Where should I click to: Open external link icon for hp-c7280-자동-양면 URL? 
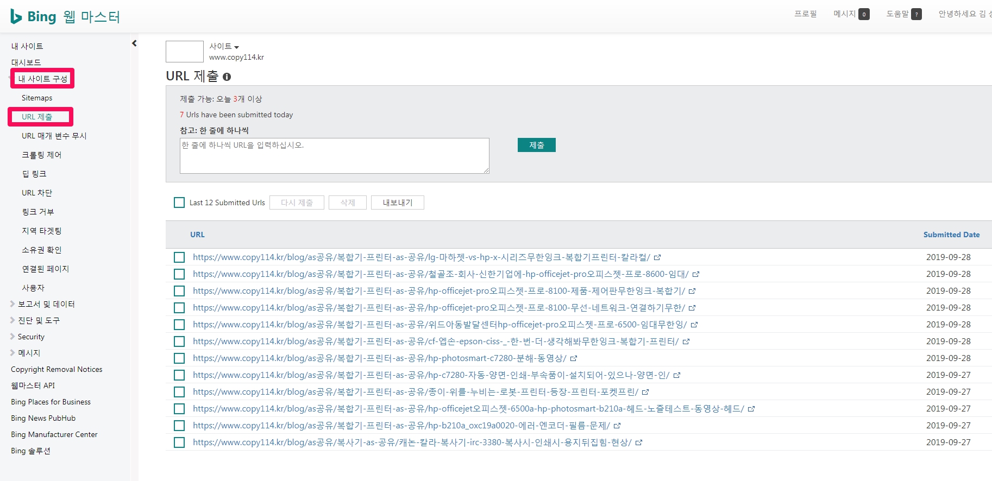click(677, 375)
